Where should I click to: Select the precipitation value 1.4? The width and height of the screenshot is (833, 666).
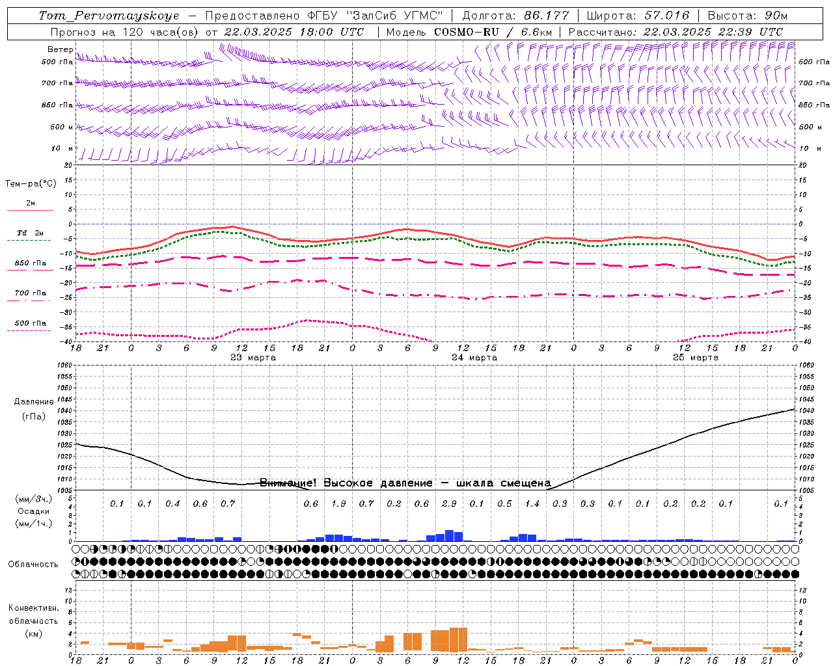532,504
